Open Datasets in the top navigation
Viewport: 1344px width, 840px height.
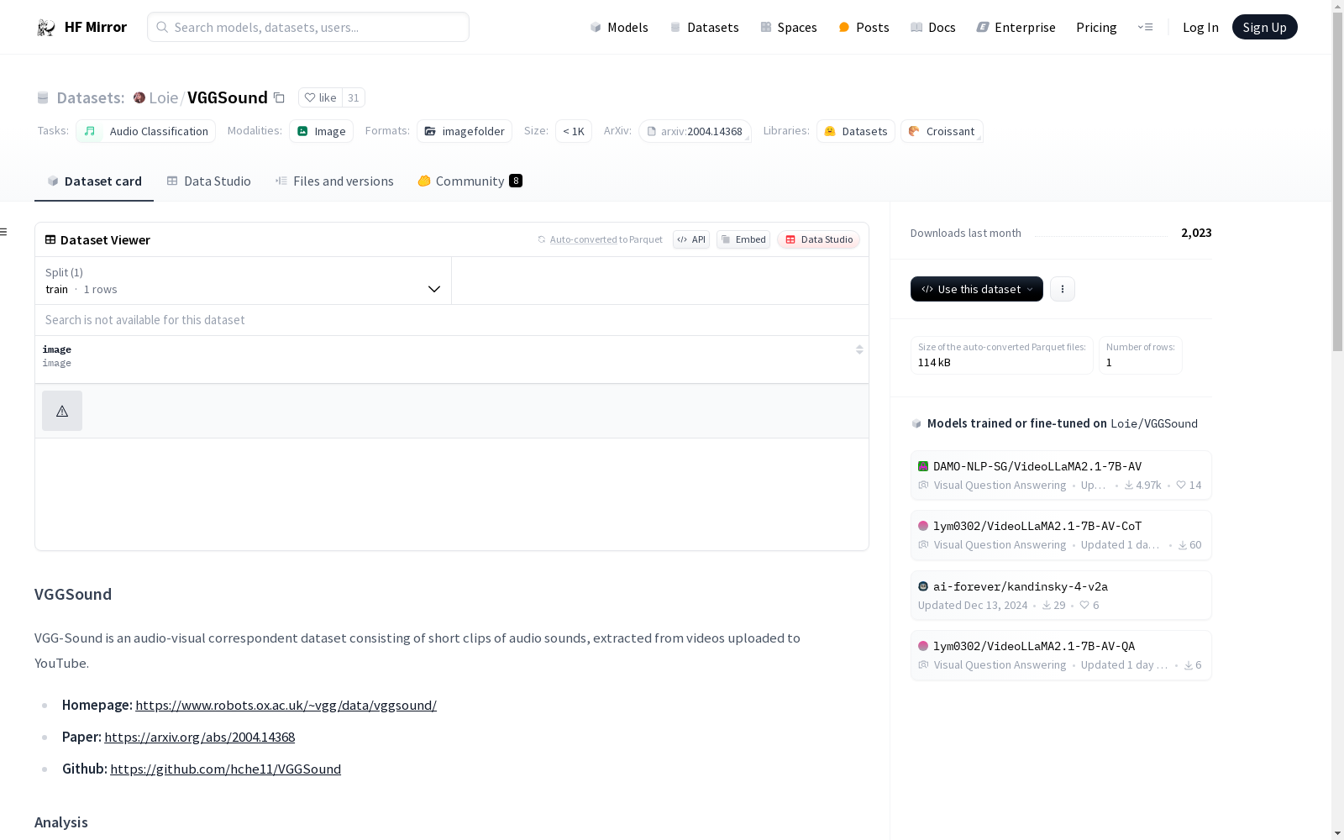click(x=704, y=27)
